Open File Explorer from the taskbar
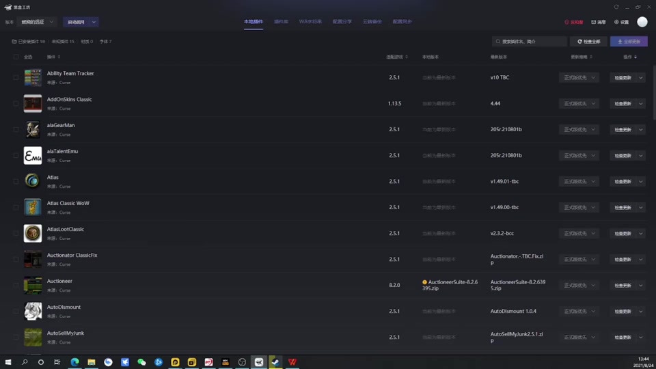Viewport: 656px width, 369px height. 92,362
